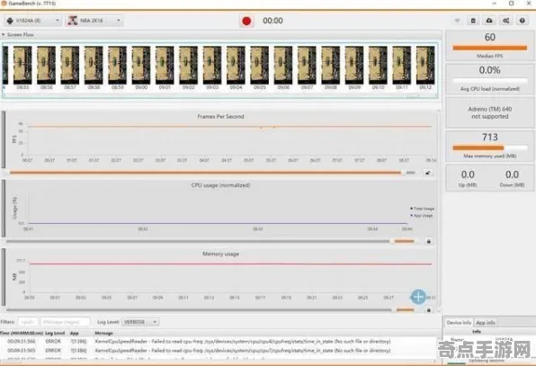536x366 pixels.
Task: Open settings with the gears icon
Action: (x=506, y=21)
